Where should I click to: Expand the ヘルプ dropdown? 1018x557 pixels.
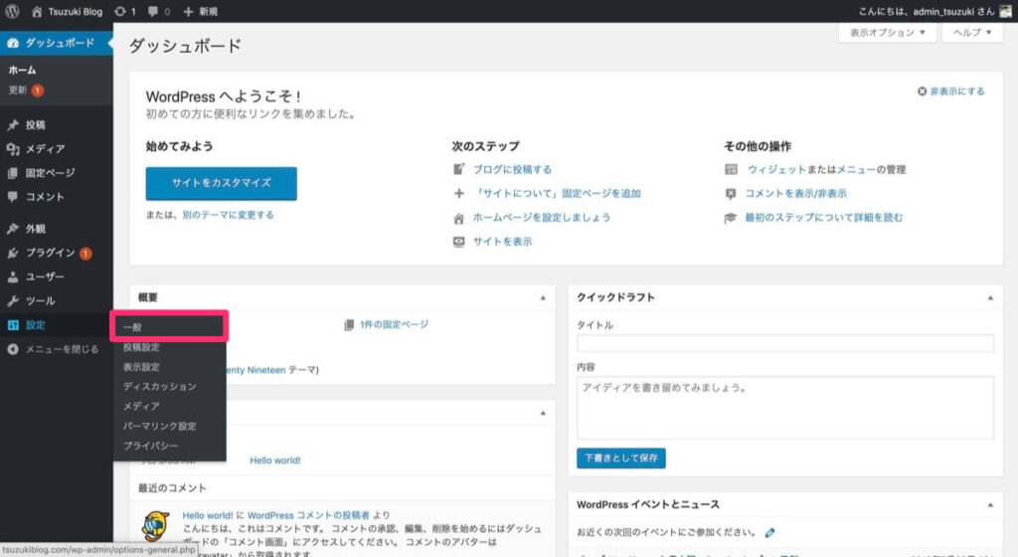(972, 32)
